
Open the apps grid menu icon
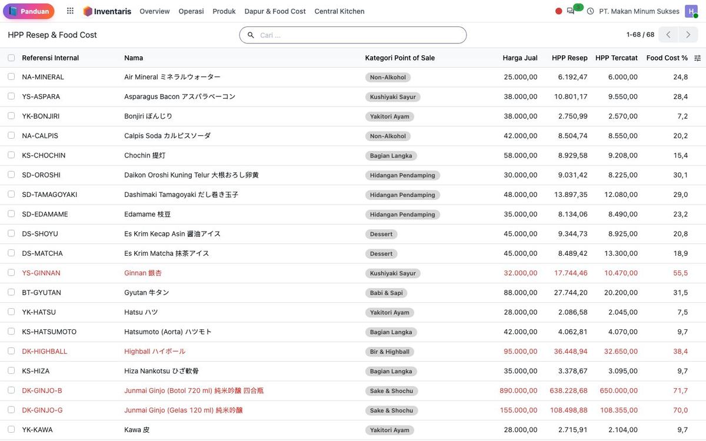point(70,11)
